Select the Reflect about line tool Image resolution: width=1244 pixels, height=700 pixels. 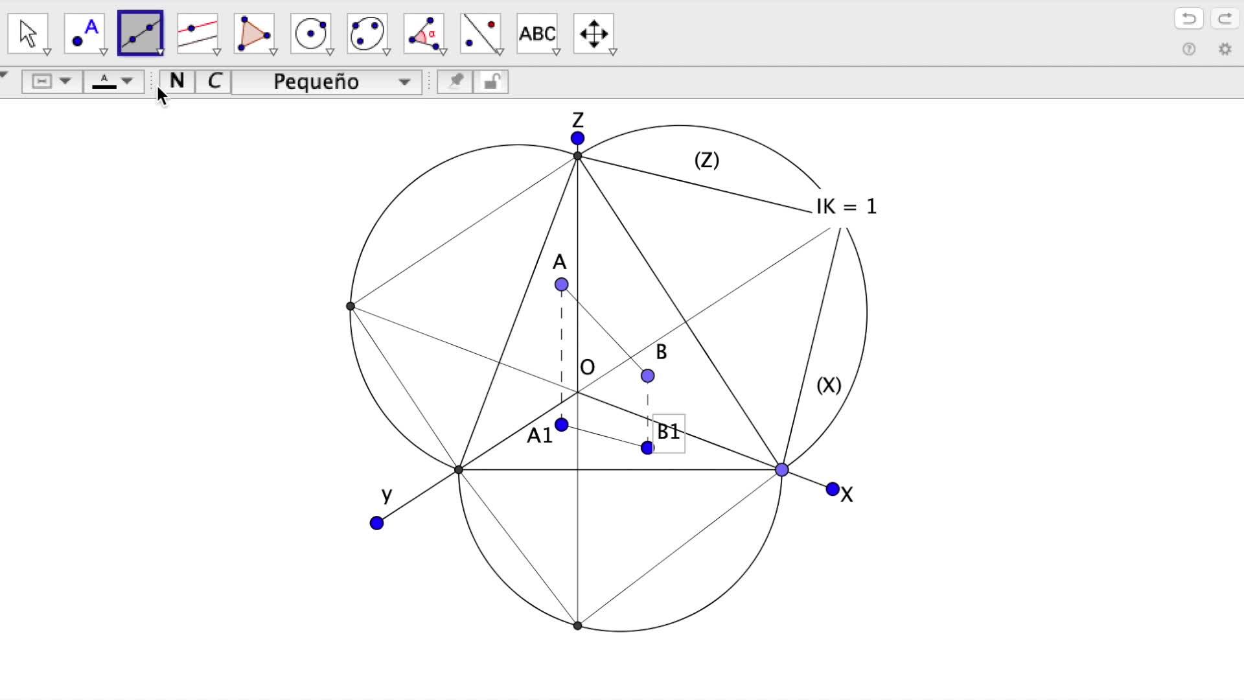[x=480, y=33]
